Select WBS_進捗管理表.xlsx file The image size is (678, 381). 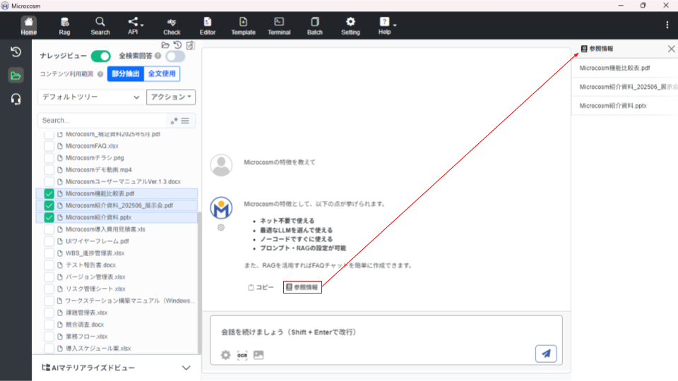(95, 253)
